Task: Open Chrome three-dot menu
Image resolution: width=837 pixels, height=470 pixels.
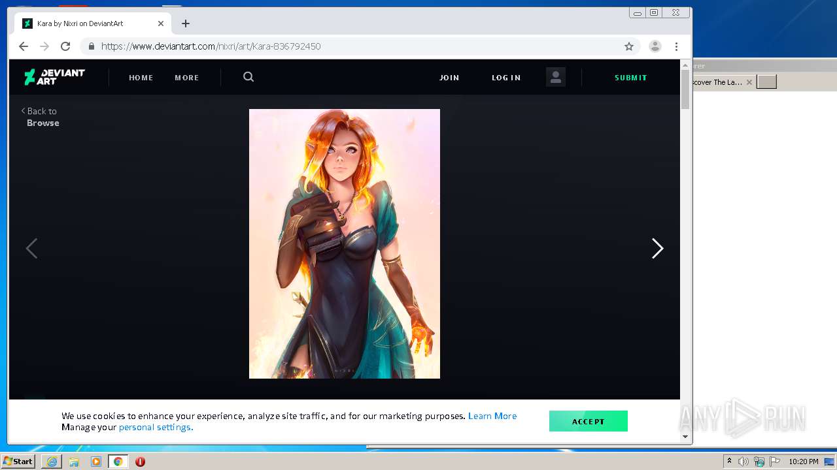Action: coord(676,46)
